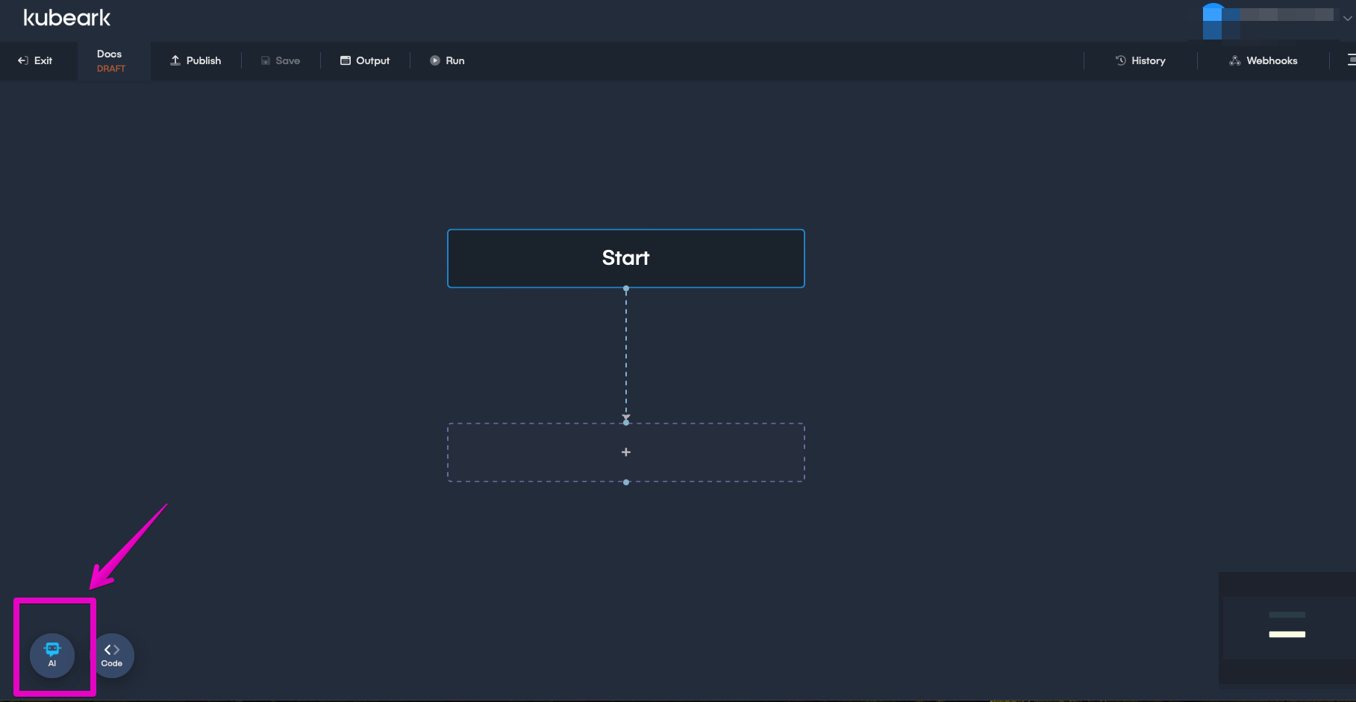This screenshot has width=1356, height=702.
Task: Click the empty step's bottom connector dot
Action: [626, 482]
